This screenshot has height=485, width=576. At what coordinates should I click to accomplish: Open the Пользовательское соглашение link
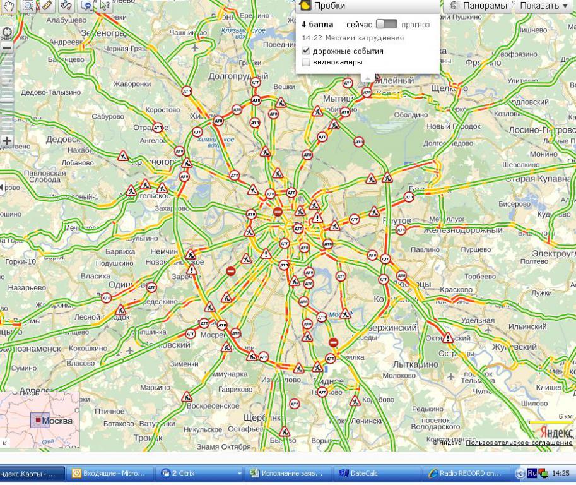(519, 442)
